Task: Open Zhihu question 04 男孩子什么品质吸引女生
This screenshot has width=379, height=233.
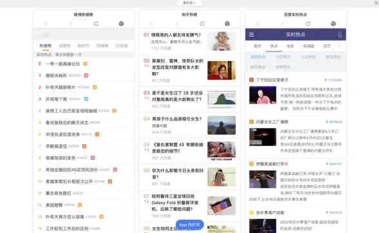Action: (177, 119)
